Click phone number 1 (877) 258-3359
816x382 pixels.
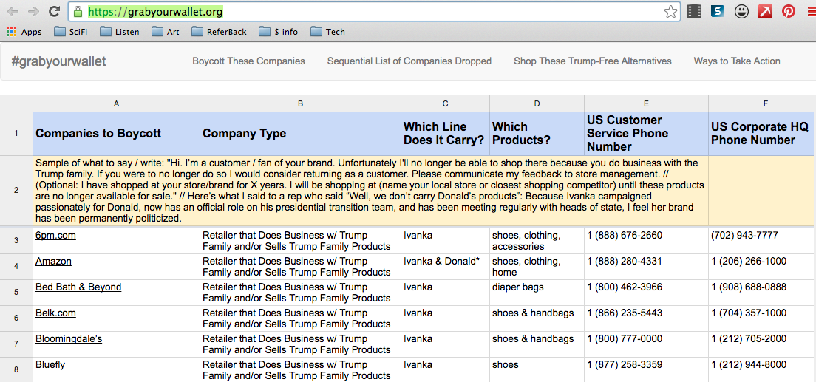pyautogui.click(x=625, y=365)
